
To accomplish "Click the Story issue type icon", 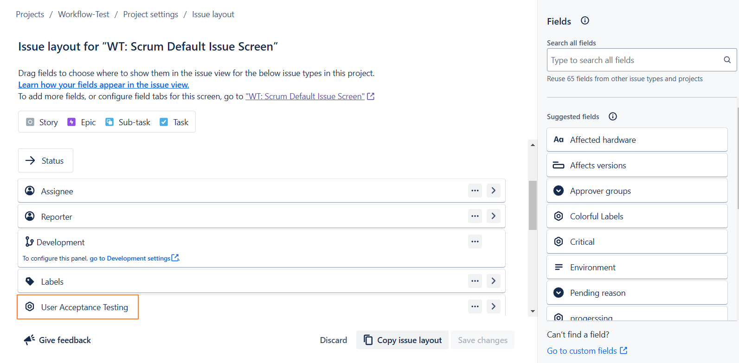I will (30, 122).
